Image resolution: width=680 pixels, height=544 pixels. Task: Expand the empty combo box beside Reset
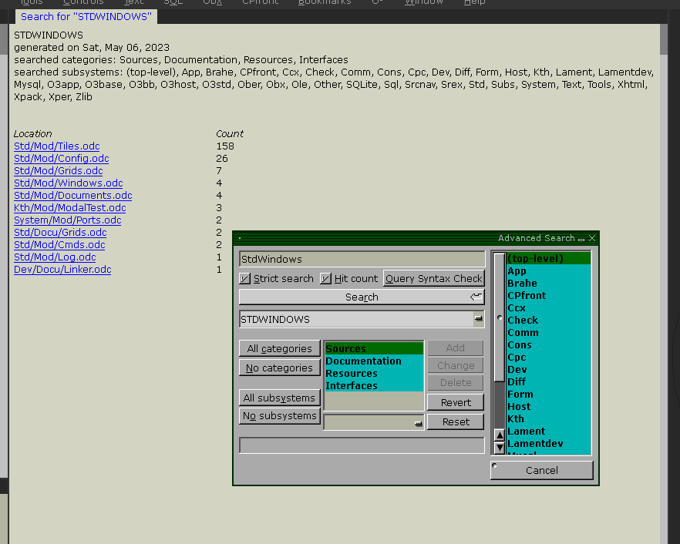(418, 422)
